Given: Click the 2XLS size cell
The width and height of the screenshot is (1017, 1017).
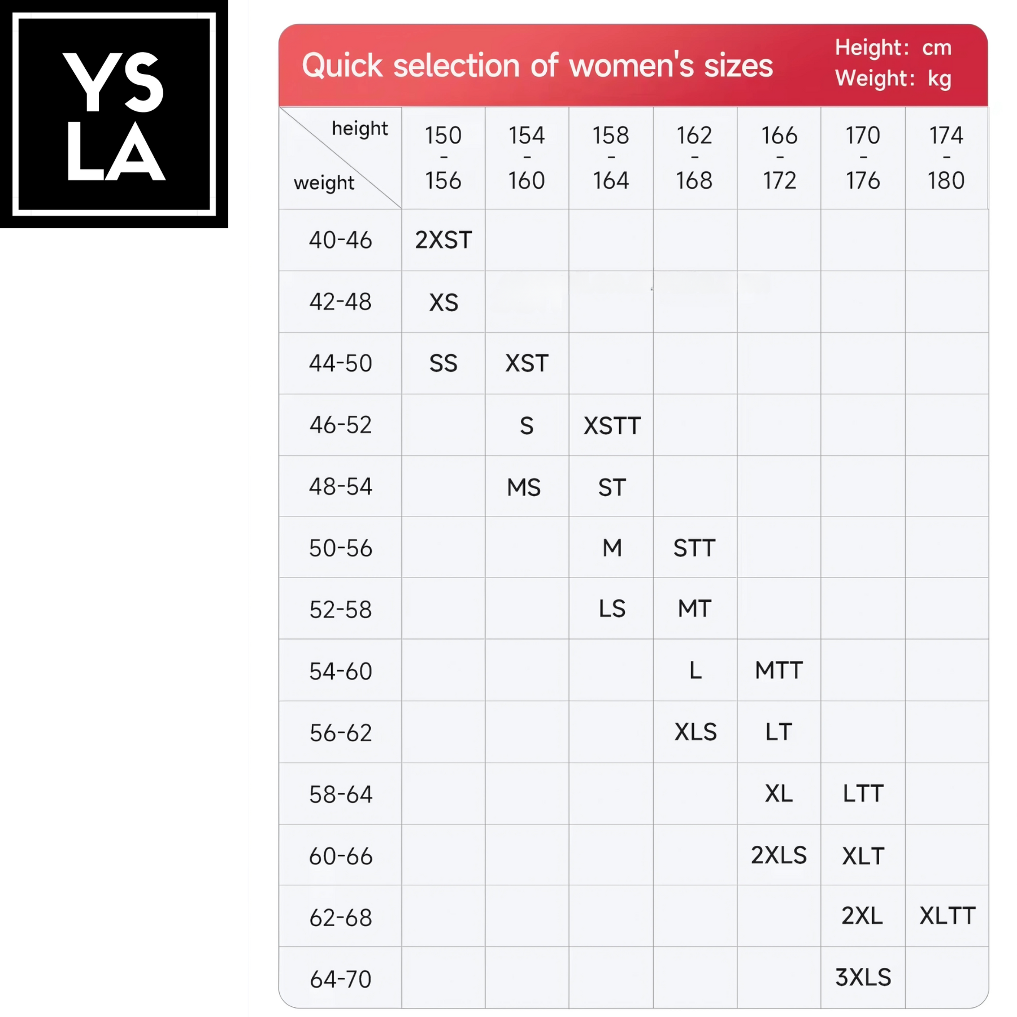Looking at the screenshot, I should [779, 855].
